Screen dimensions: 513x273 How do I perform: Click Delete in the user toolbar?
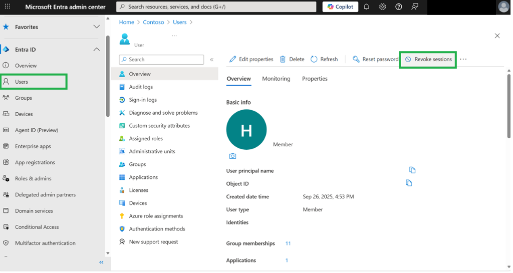[x=292, y=59]
